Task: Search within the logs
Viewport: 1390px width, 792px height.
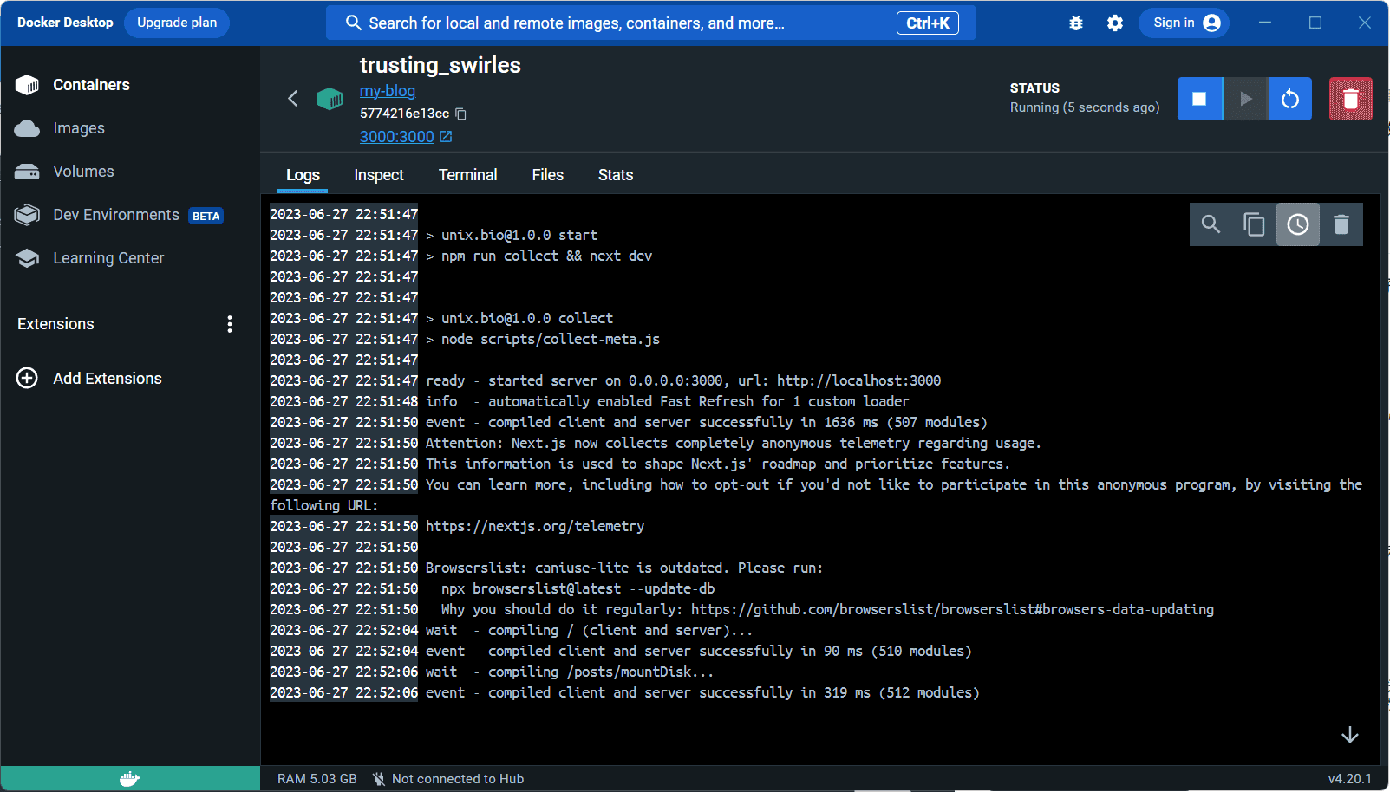Action: [1211, 224]
